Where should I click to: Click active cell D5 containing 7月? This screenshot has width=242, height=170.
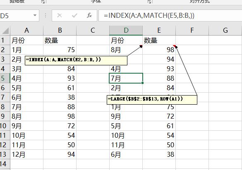(x=126, y=78)
